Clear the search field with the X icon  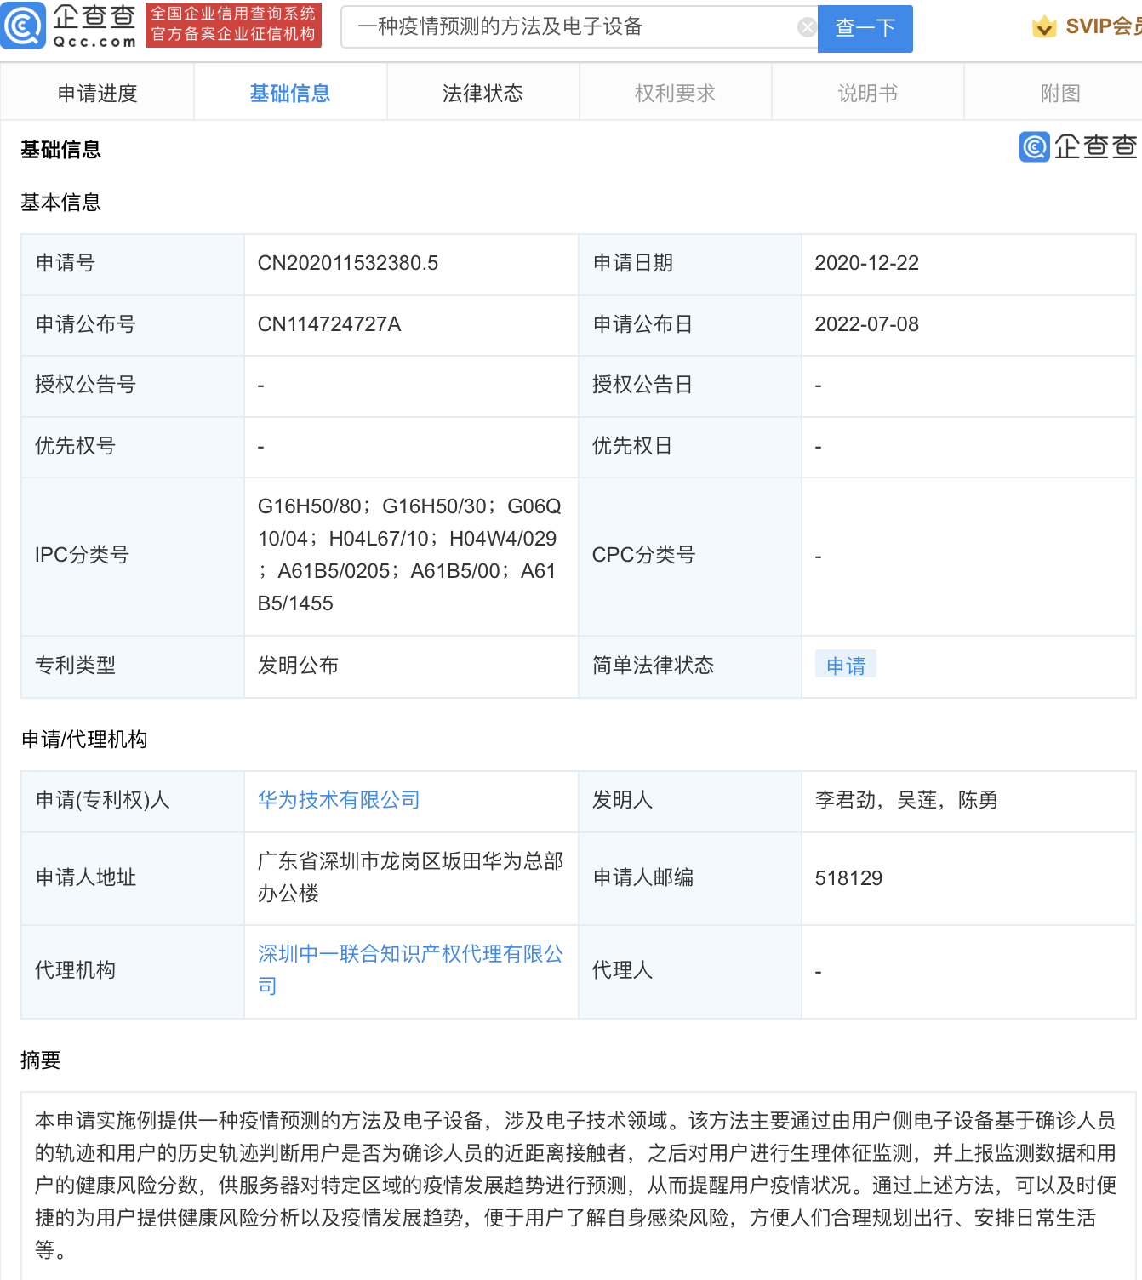coord(807,27)
